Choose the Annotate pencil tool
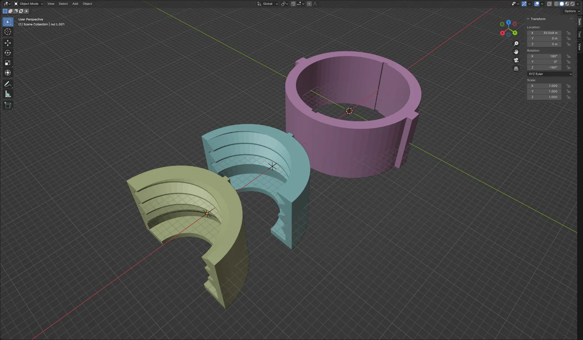This screenshot has width=583, height=340. pos(8,84)
